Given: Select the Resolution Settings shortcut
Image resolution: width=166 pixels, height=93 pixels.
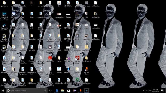Looking at the screenshot, I should pos(4,49).
